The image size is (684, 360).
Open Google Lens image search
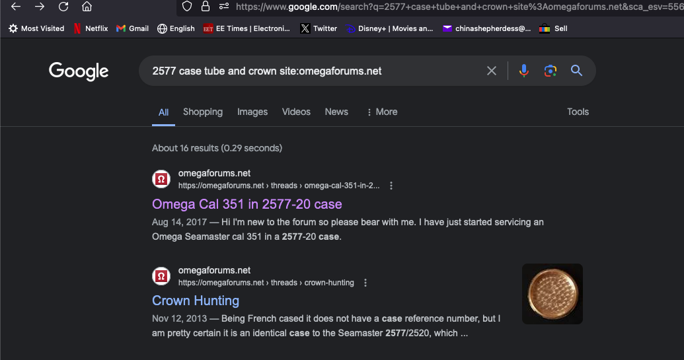pyautogui.click(x=551, y=71)
